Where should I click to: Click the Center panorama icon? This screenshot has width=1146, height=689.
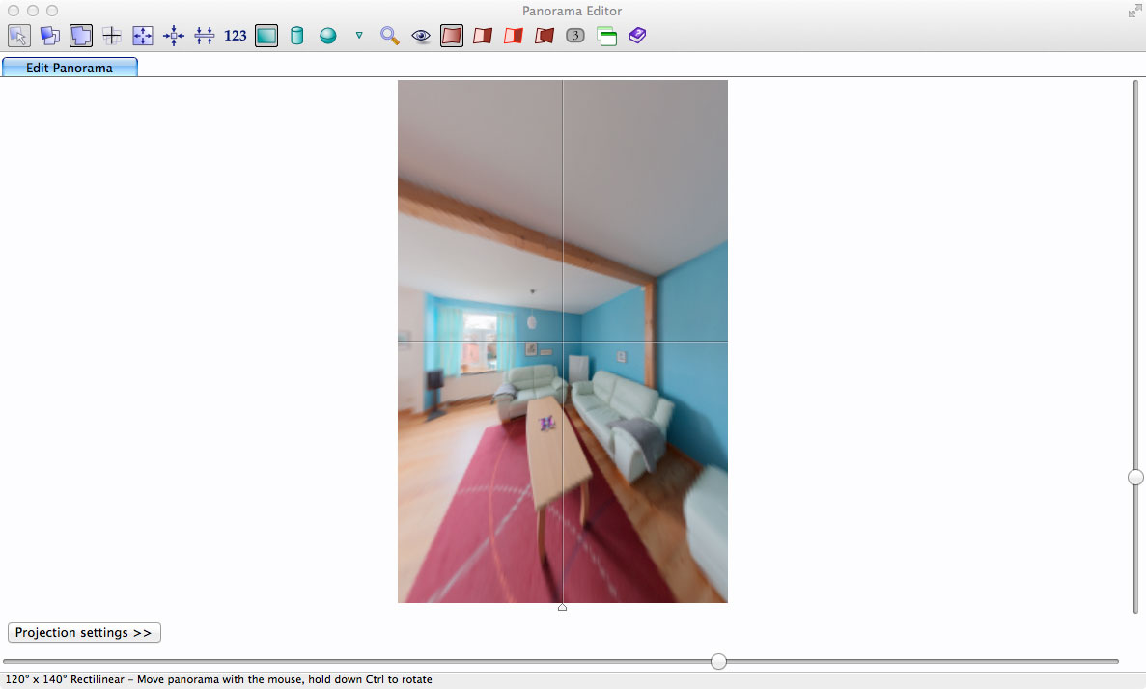coord(174,36)
